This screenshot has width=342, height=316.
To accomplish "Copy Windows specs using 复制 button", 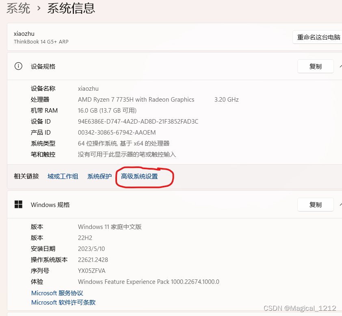I will pos(315,205).
